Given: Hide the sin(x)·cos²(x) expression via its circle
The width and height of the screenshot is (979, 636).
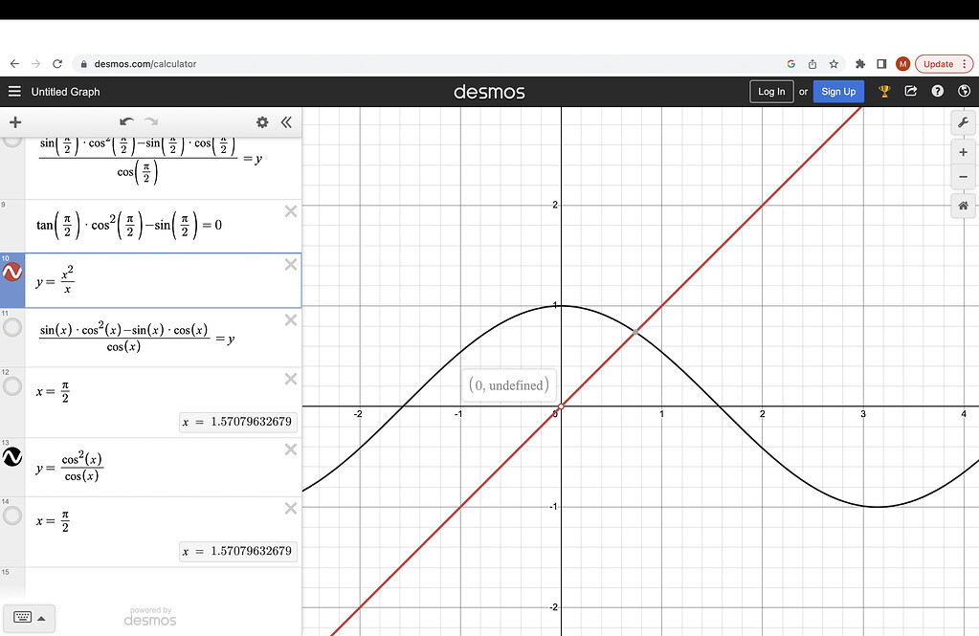Looking at the screenshot, I should [12, 327].
